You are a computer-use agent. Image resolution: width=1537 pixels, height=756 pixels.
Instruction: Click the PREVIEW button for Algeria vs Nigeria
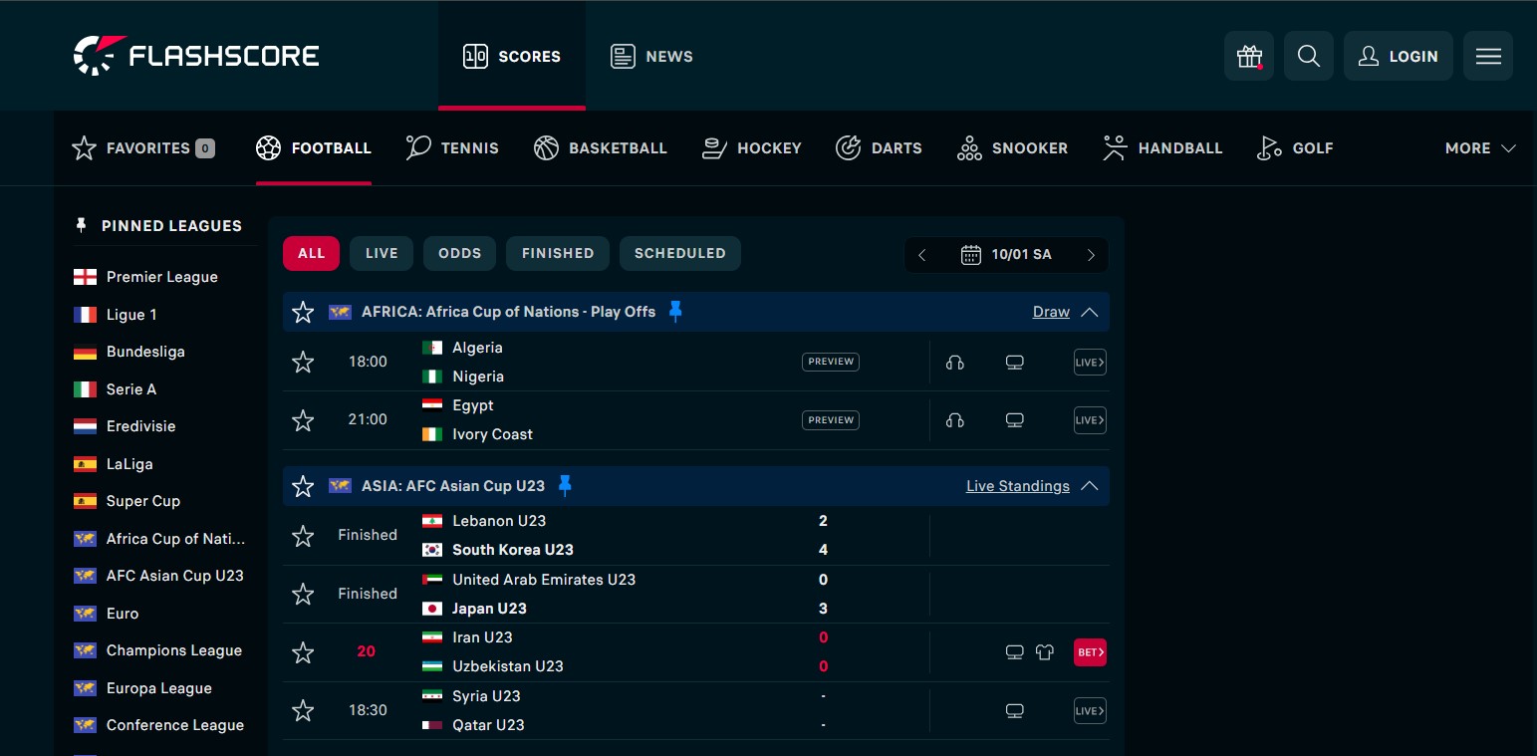(x=830, y=362)
